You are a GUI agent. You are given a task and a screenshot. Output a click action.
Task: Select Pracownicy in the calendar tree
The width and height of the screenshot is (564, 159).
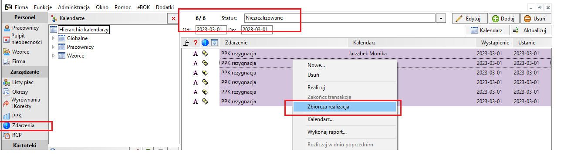point(81,47)
